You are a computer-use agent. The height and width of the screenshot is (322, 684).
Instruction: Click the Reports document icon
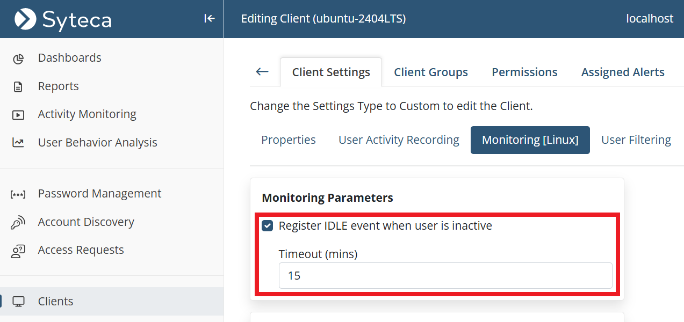click(18, 87)
